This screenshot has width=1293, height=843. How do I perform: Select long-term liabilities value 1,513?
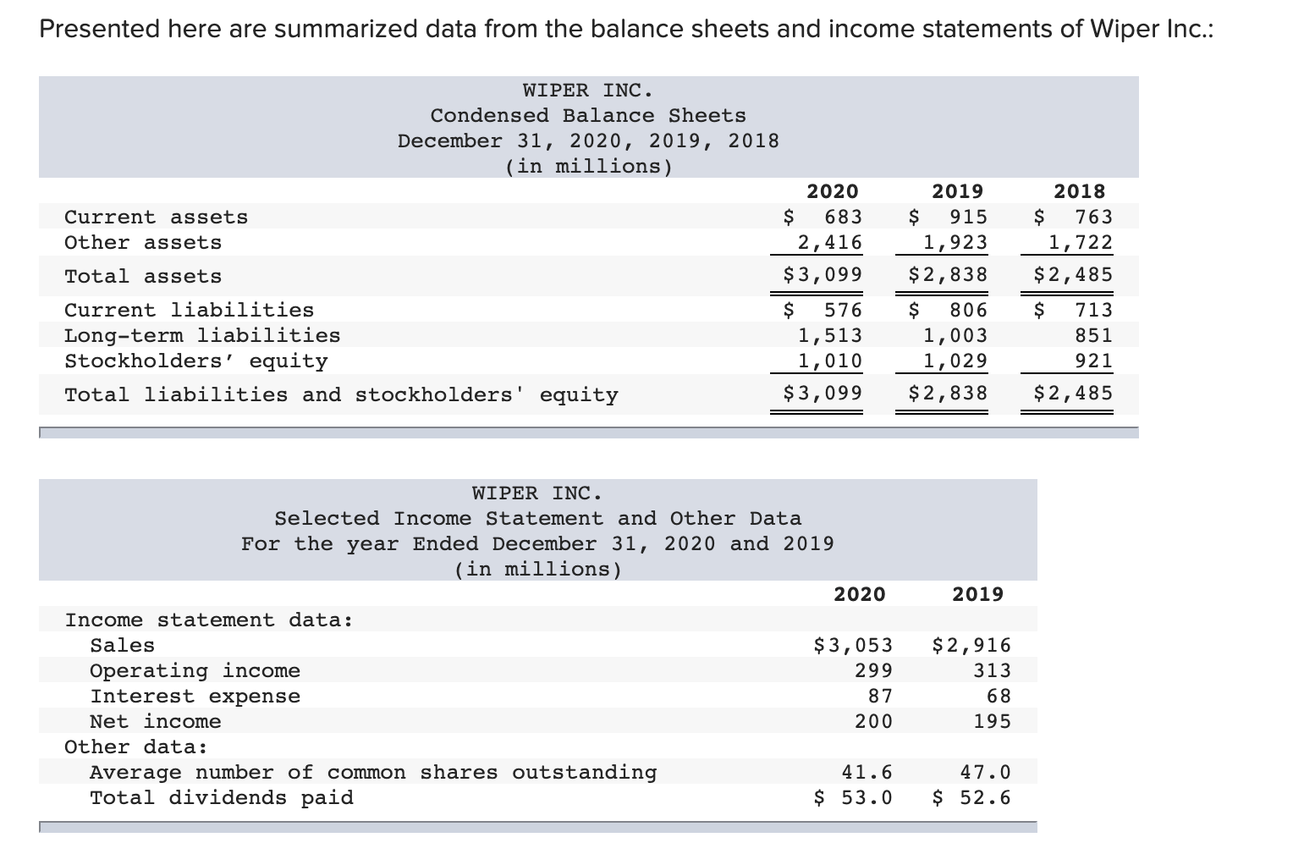(830, 336)
